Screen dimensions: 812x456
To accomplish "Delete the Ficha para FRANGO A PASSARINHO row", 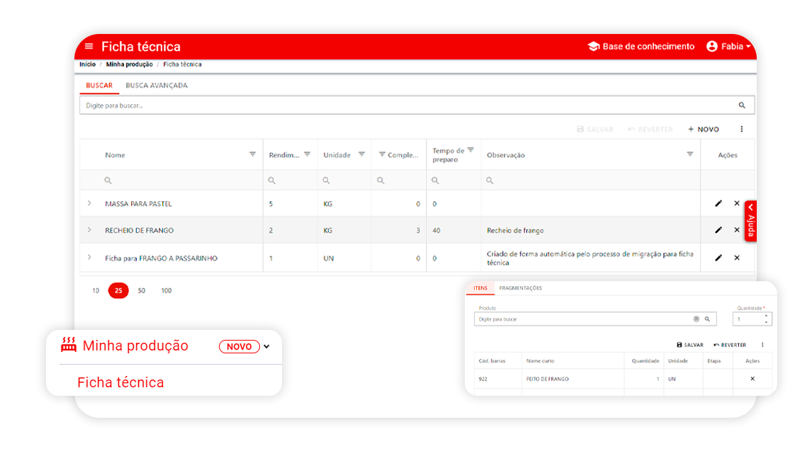I will [x=737, y=258].
